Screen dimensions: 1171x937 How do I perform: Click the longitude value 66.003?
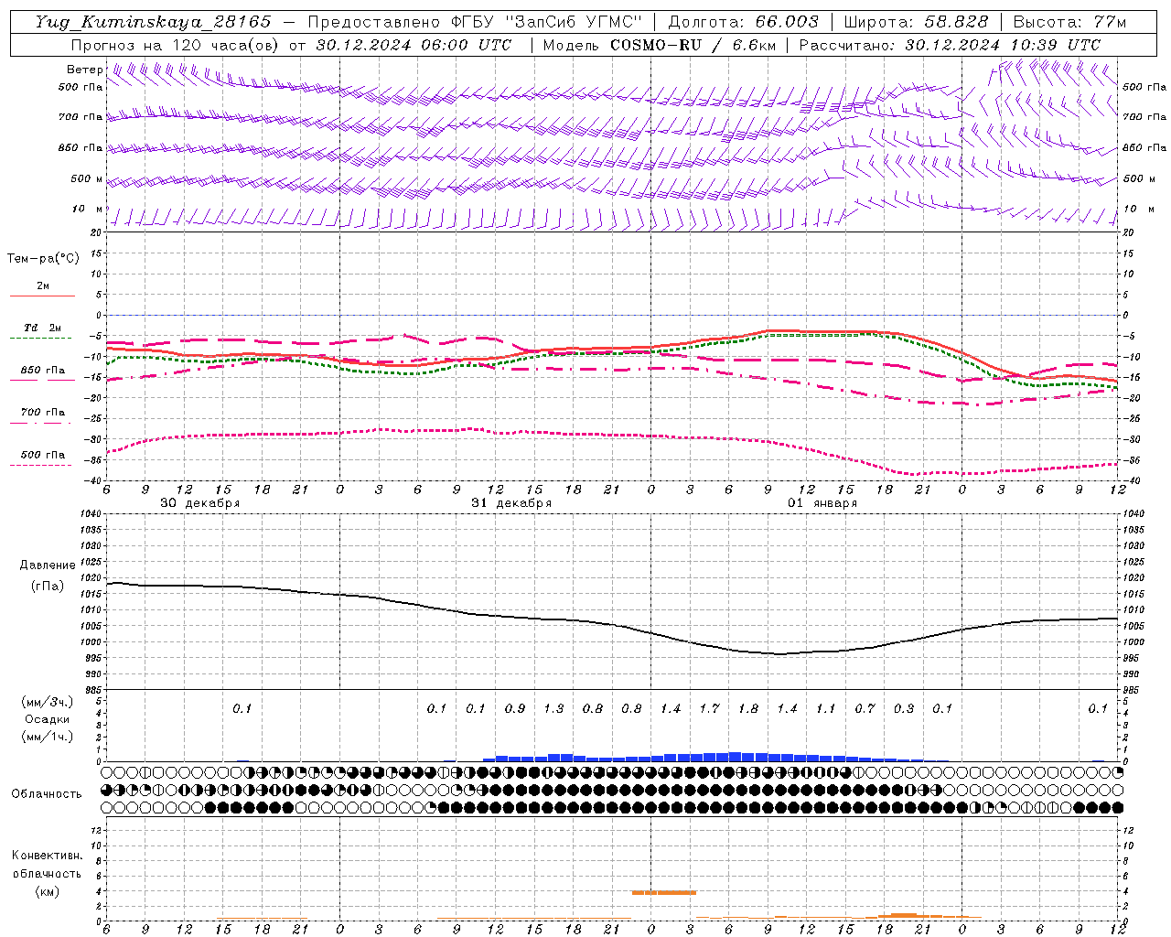pos(787,22)
